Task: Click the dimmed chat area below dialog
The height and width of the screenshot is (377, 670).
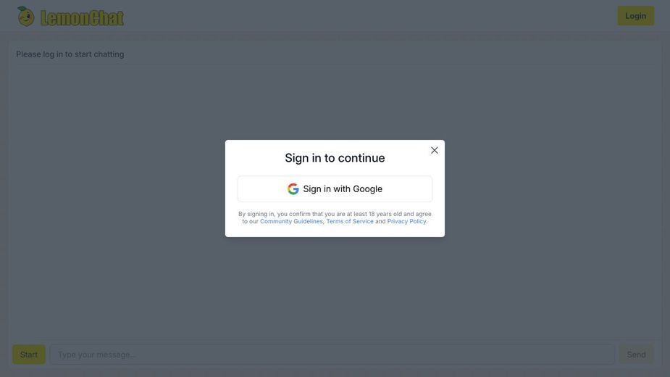Action: [335, 286]
